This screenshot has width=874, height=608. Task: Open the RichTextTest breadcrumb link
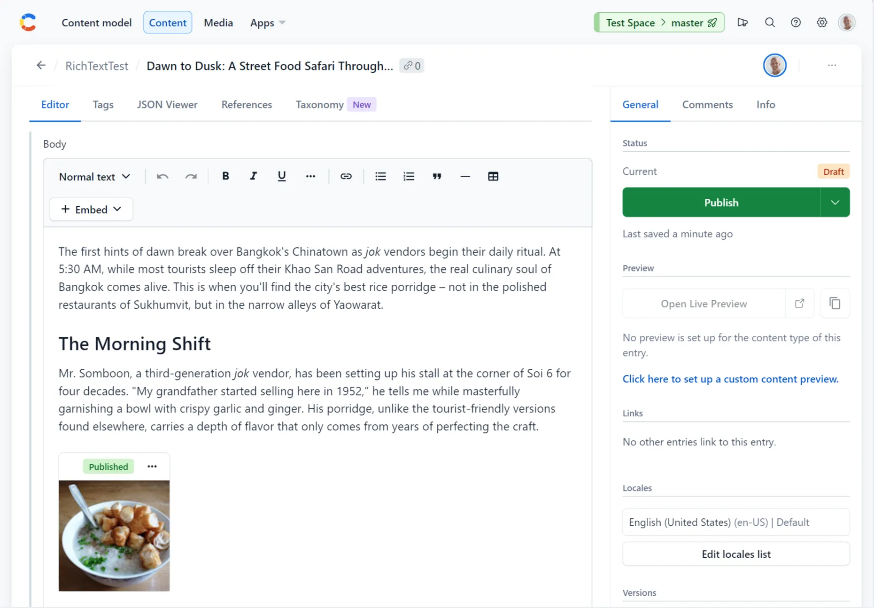pyautogui.click(x=97, y=66)
